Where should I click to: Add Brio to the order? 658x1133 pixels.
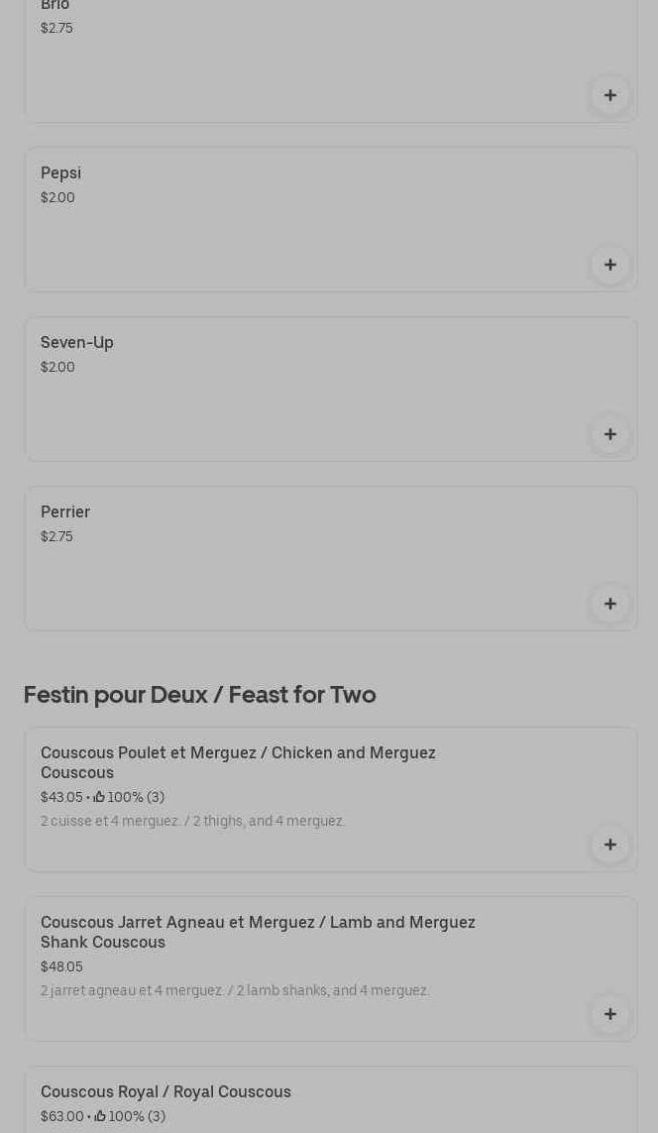pos(609,96)
